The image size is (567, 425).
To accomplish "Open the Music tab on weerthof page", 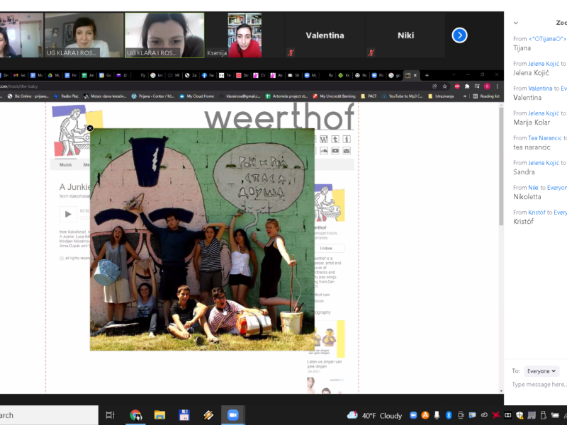I will click(x=65, y=165).
